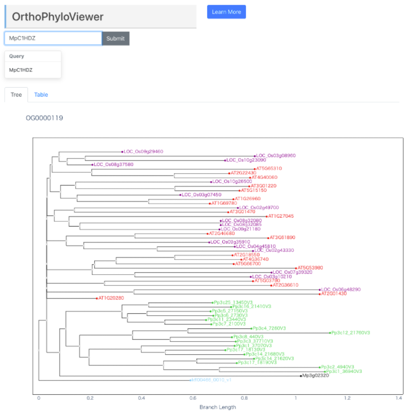
Task: Select MpC1HDZ in the Query card
Action: point(21,70)
